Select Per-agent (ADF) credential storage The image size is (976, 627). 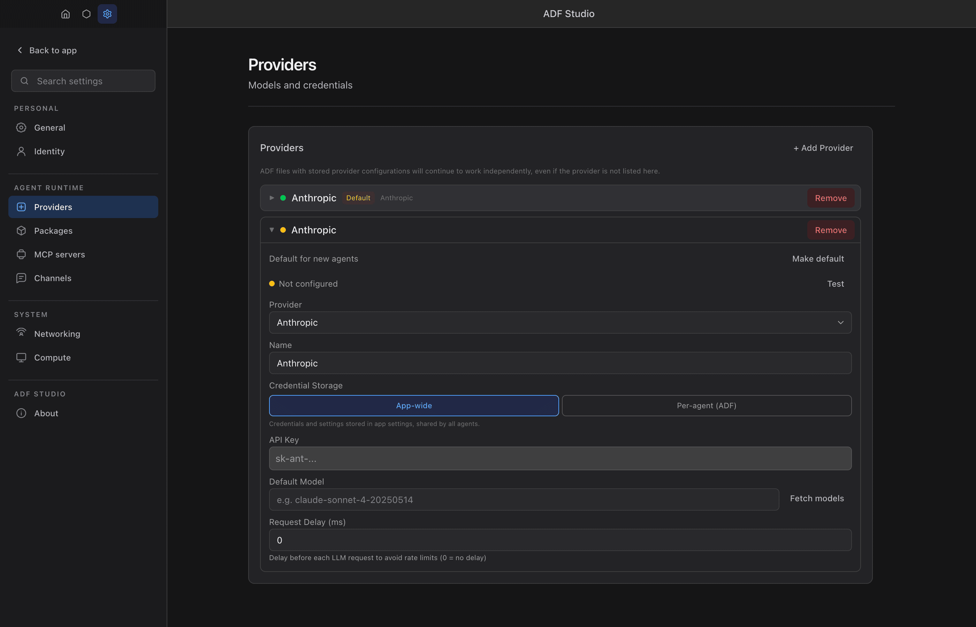pos(706,405)
